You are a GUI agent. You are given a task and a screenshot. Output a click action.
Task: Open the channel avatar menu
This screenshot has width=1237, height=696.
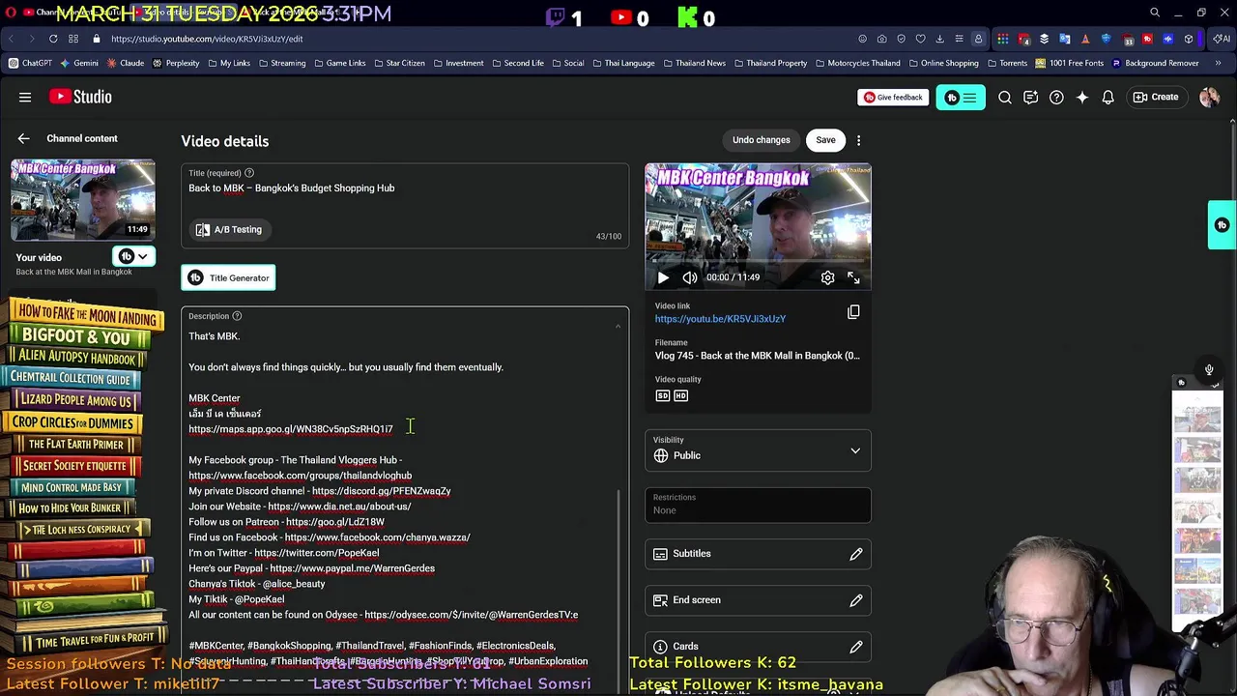(1209, 97)
